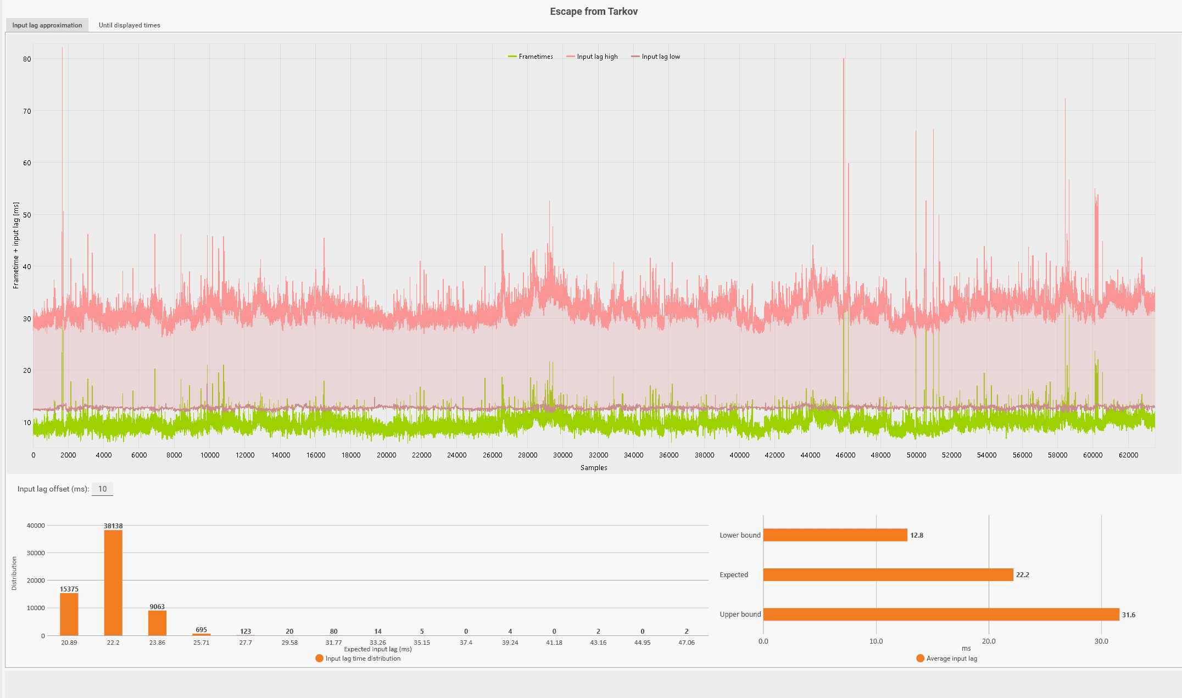Click the 15375 distribution bar at 20.89

69,614
